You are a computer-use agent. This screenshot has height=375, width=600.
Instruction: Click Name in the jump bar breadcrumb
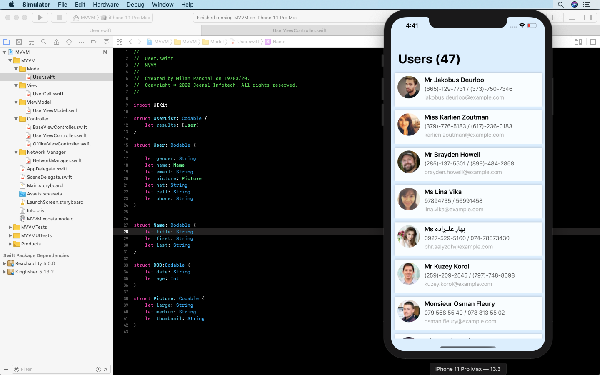(279, 42)
